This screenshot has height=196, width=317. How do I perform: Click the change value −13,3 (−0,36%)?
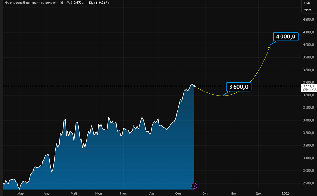98,3
